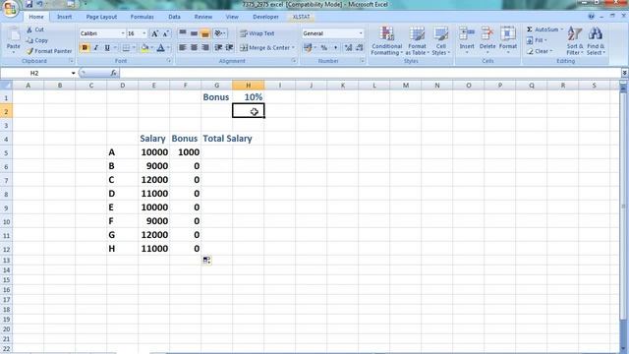Image resolution: width=629 pixels, height=354 pixels.
Task: Decrease font size with Shrink Font
Action: pos(165,33)
